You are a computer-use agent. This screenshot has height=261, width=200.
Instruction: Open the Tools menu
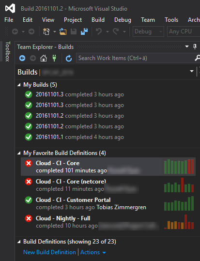(x=171, y=20)
